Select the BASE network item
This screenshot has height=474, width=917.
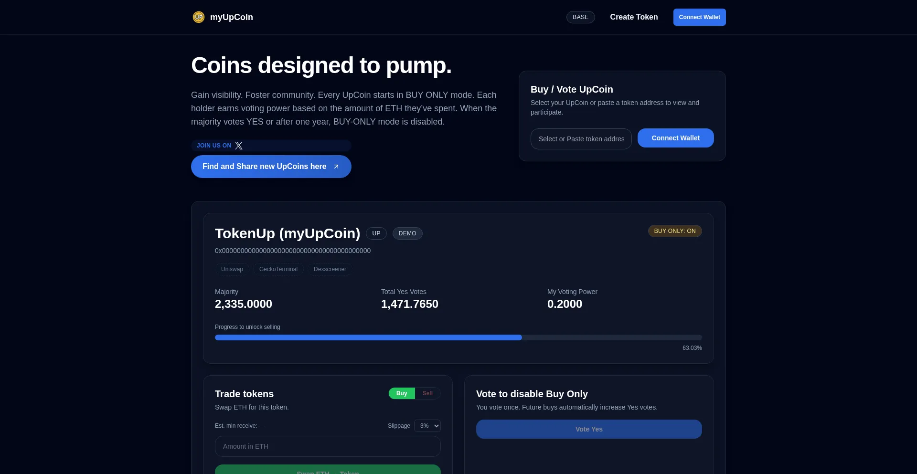coord(580,17)
